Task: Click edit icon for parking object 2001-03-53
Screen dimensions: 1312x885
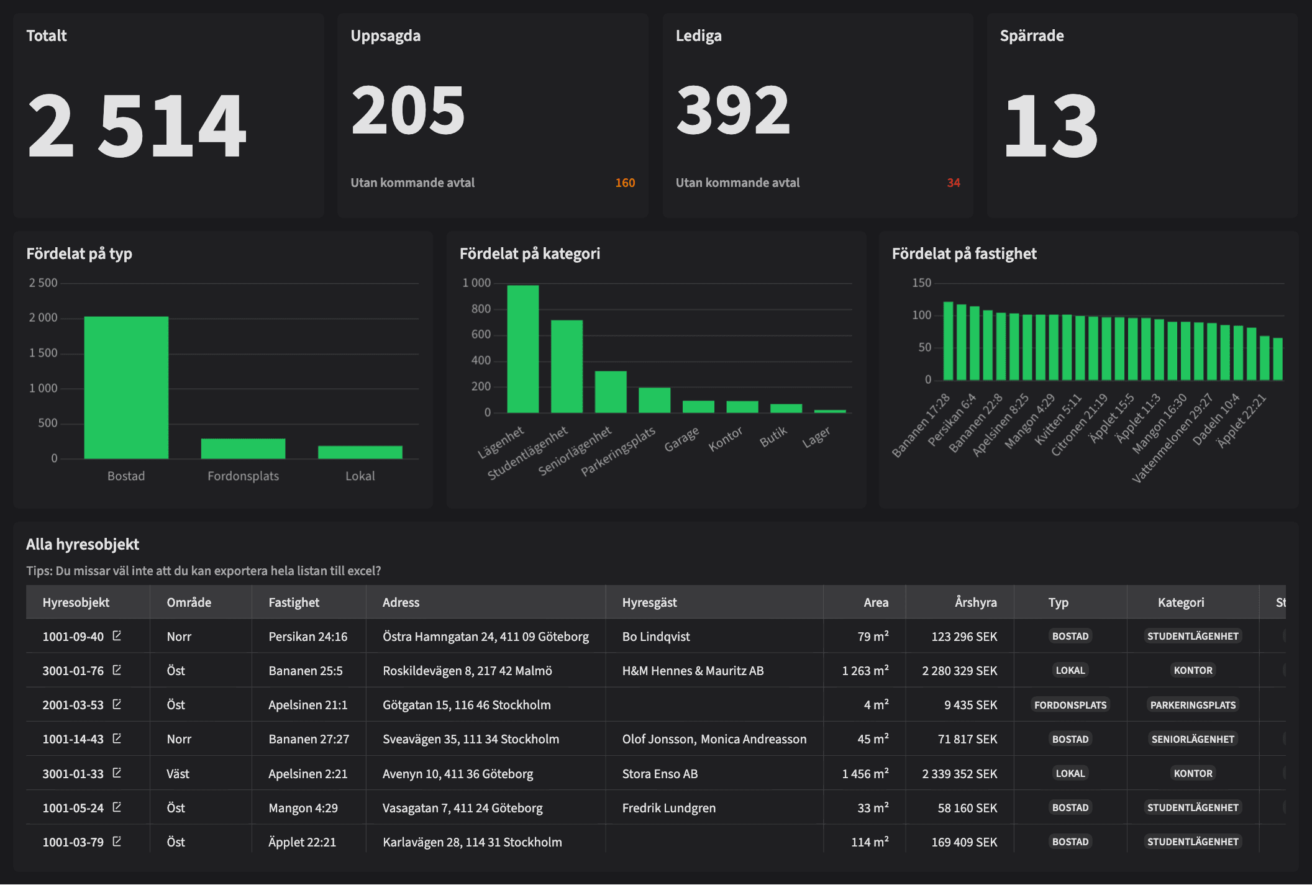Action: [x=118, y=704]
